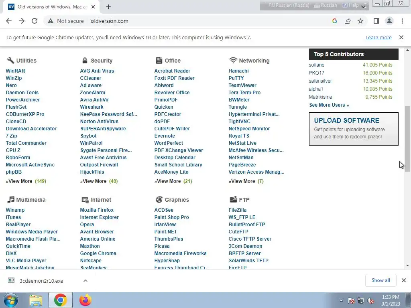Click the FTP category icon

click(233, 199)
